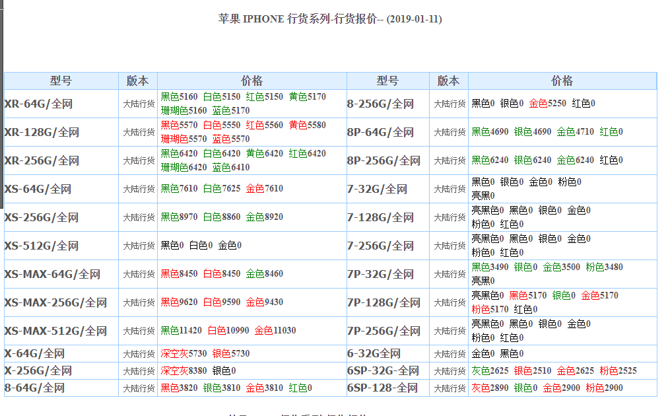668x416 pixels.
Task: Click the 6-32G全网 model cell
Action: [388, 354]
